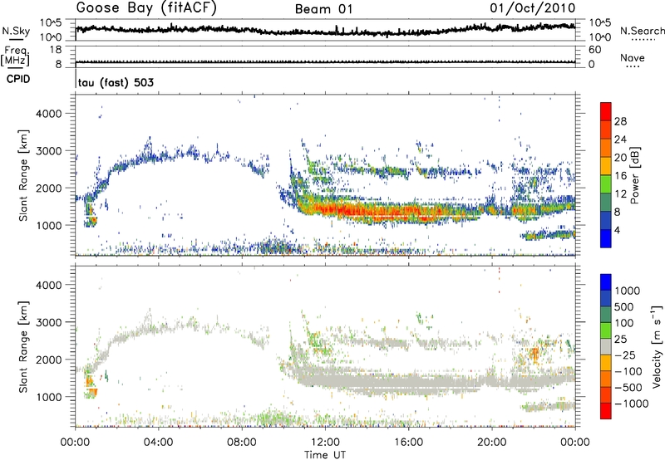Click the "Nave" legend label

point(633,57)
